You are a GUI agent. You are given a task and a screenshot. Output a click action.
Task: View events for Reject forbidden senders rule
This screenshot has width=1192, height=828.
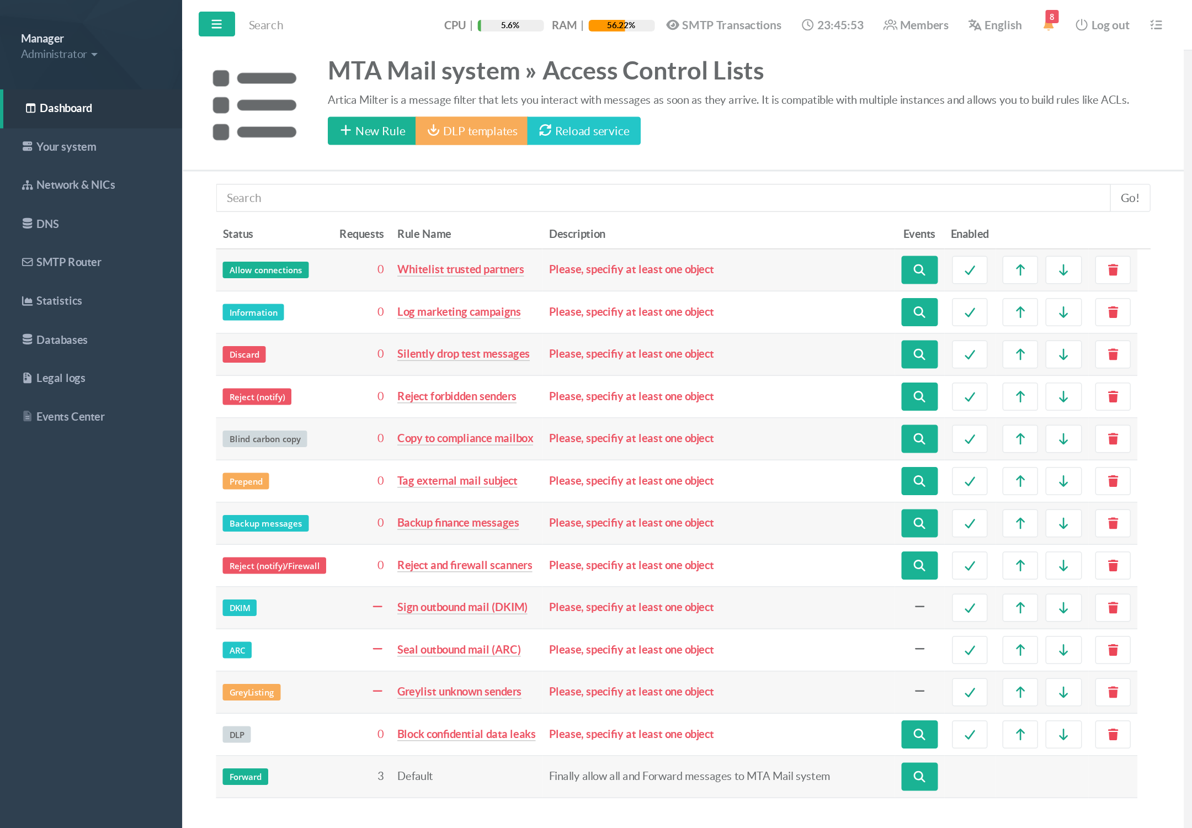919,397
